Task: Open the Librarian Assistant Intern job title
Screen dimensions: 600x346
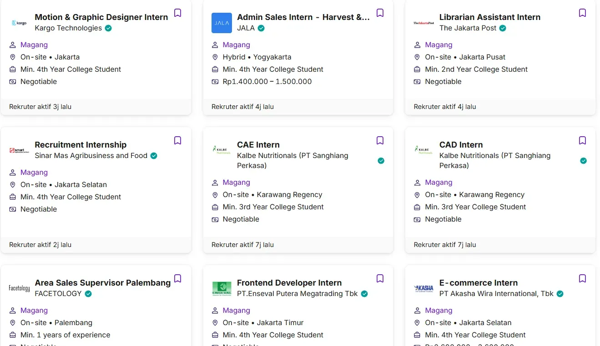Action: click(489, 17)
